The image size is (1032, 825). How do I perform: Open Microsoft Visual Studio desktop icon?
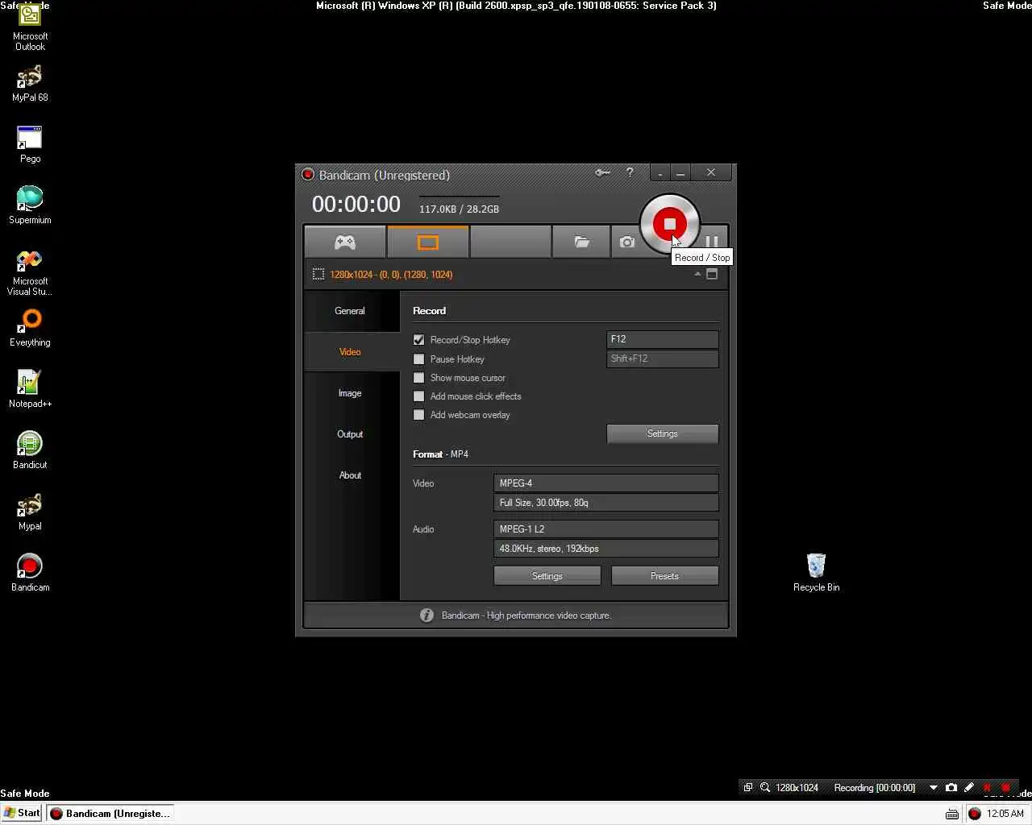click(x=30, y=272)
